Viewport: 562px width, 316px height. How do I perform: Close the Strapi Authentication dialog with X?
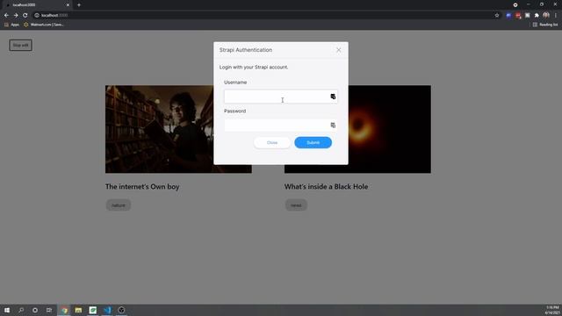pyautogui.click(x=338, y=50)
